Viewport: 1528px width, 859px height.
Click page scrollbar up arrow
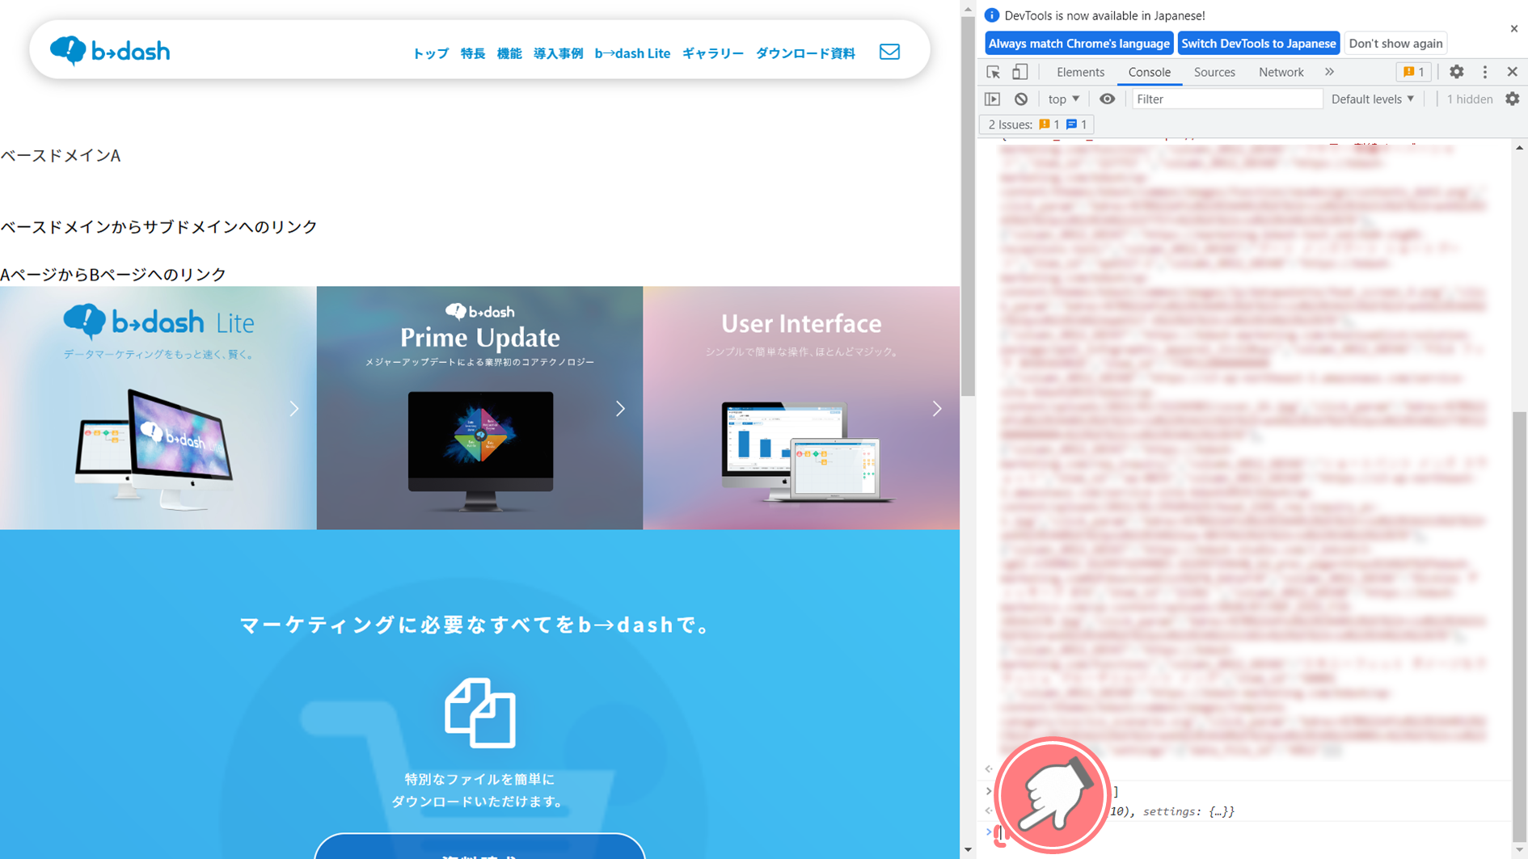click(968, 9)
